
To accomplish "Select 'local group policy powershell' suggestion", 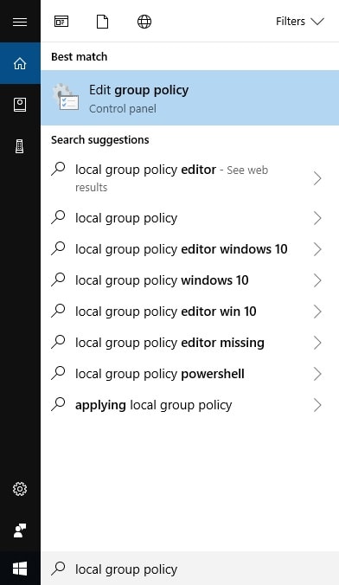I will point(190,374).
